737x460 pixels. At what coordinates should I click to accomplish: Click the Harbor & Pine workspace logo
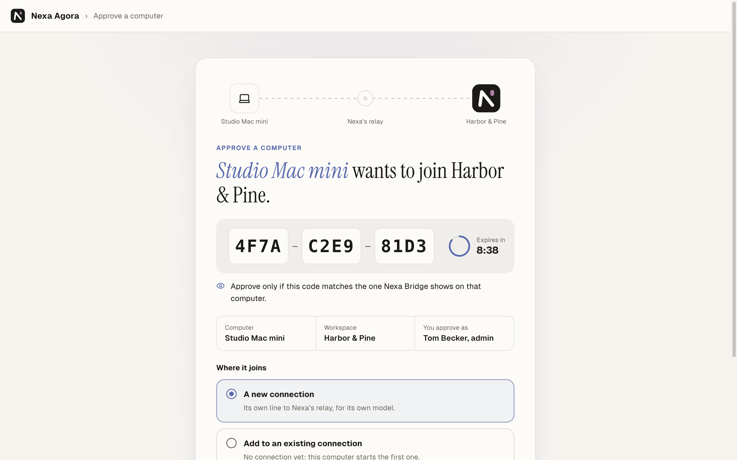click(486, 98)
